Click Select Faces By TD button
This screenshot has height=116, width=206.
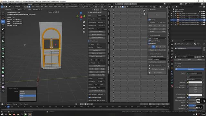coord(97,91)
